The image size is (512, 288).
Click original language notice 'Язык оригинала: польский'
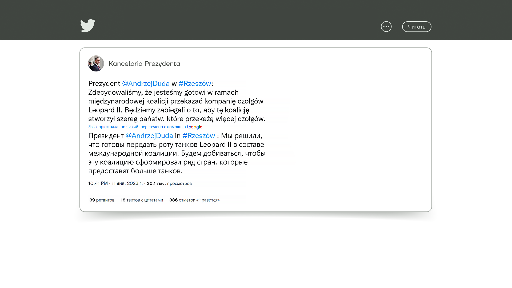(x=113, y=127)
